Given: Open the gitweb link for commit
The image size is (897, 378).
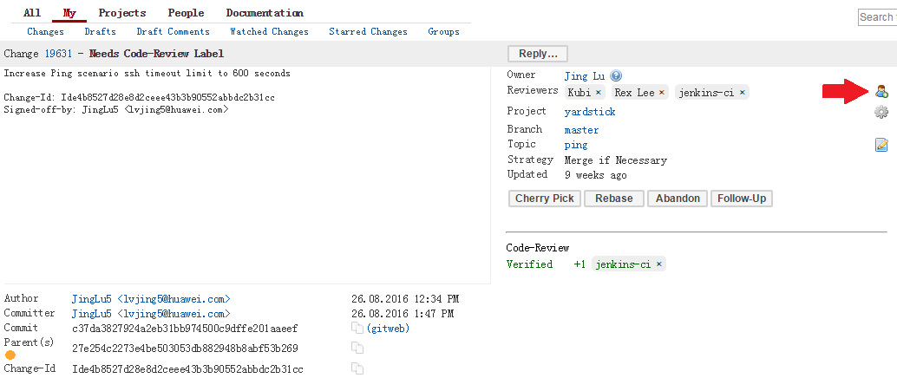Looking at the screenshot, I should pos(388,329).
